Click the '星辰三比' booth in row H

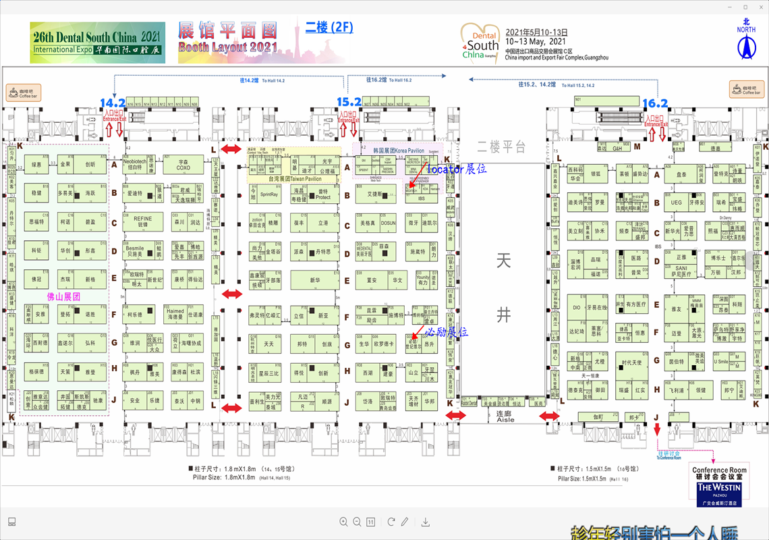[268, 373]
